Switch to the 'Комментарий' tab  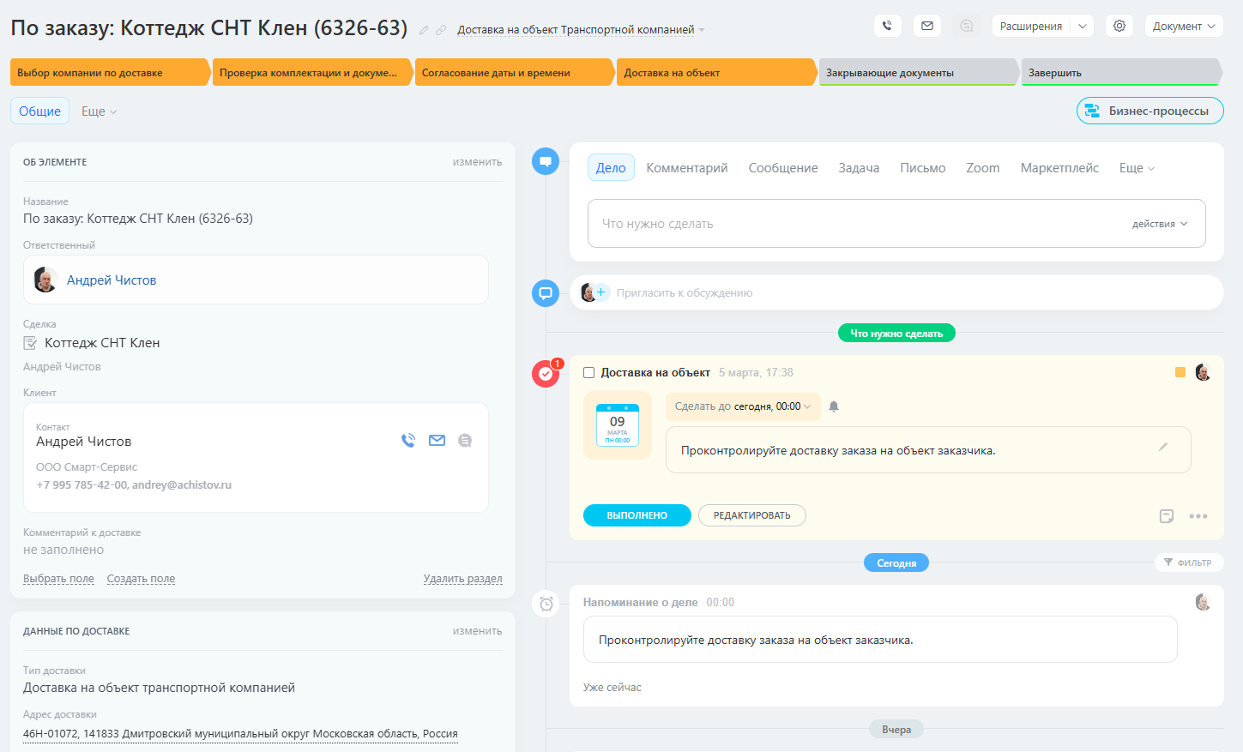tap(686, 168)
